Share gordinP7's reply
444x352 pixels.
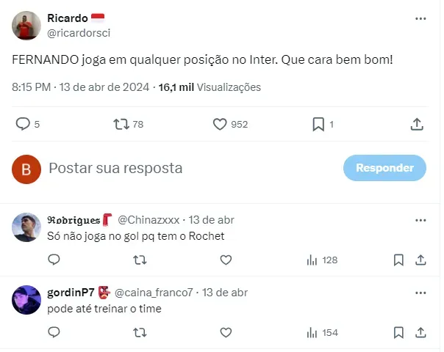pos(420,332)
